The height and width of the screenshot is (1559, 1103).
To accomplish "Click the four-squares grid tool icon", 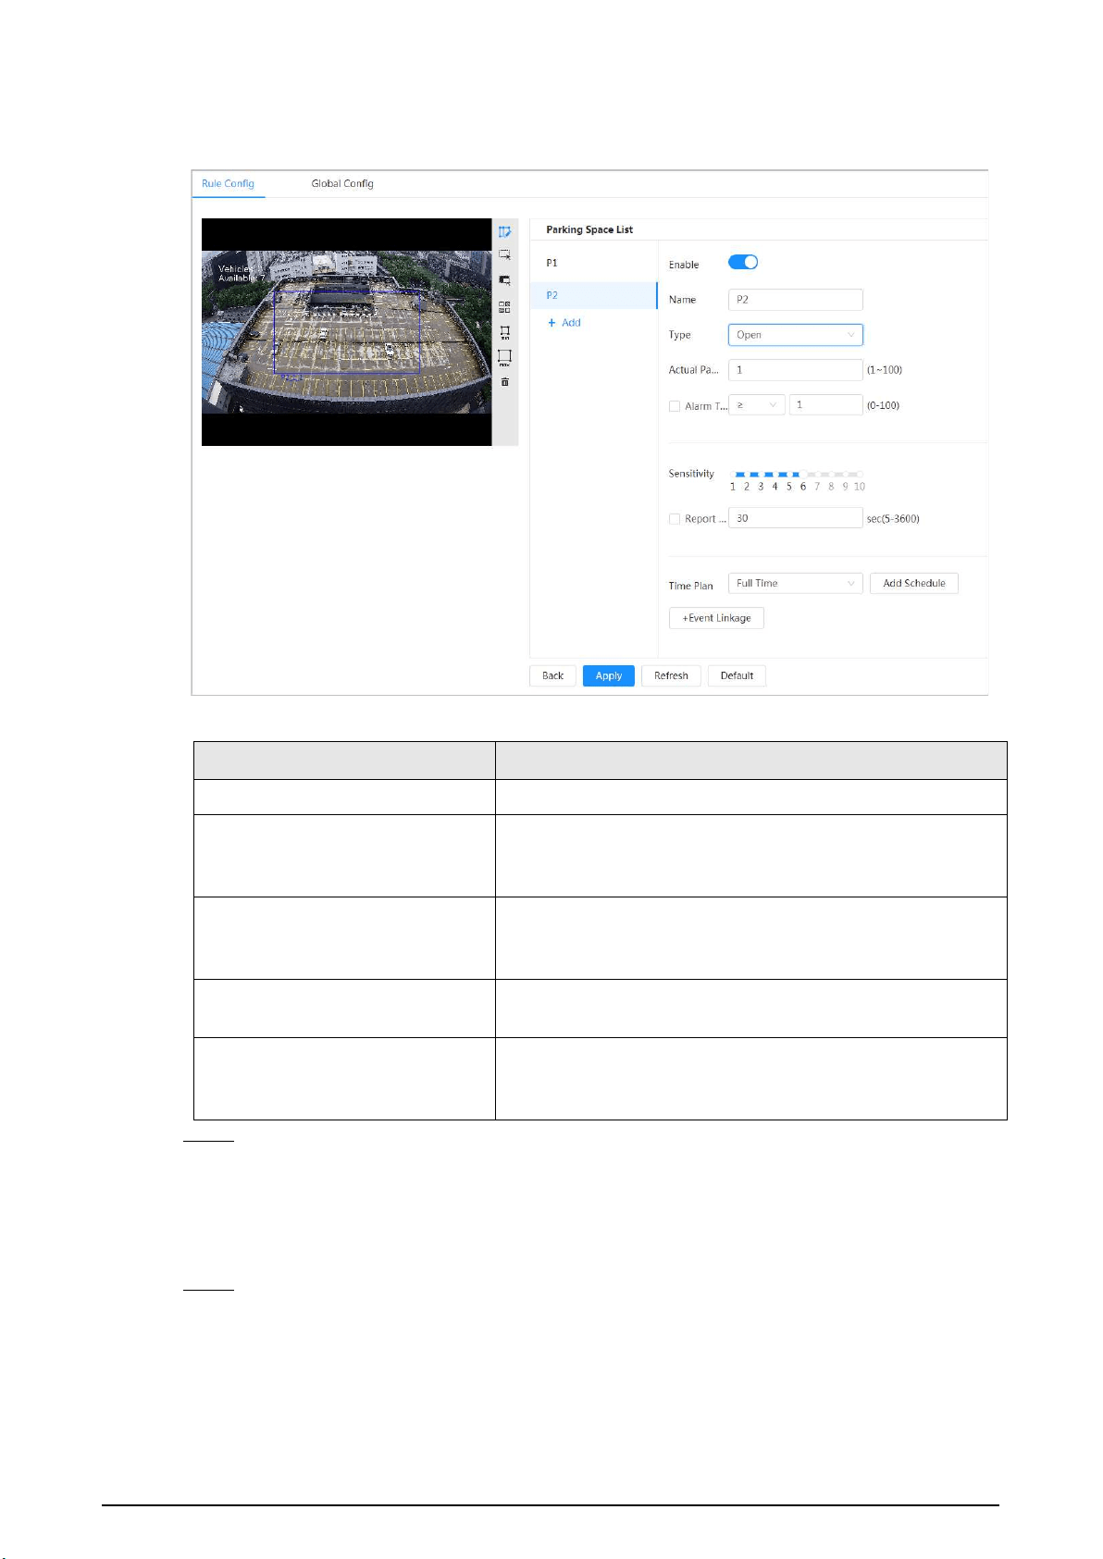I will 504,306.
